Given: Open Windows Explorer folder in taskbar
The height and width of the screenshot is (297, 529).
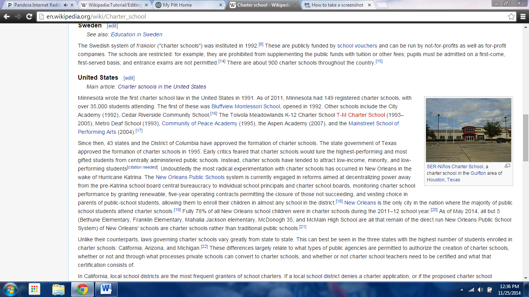Looking at the screenshot, I should point(58,289).
